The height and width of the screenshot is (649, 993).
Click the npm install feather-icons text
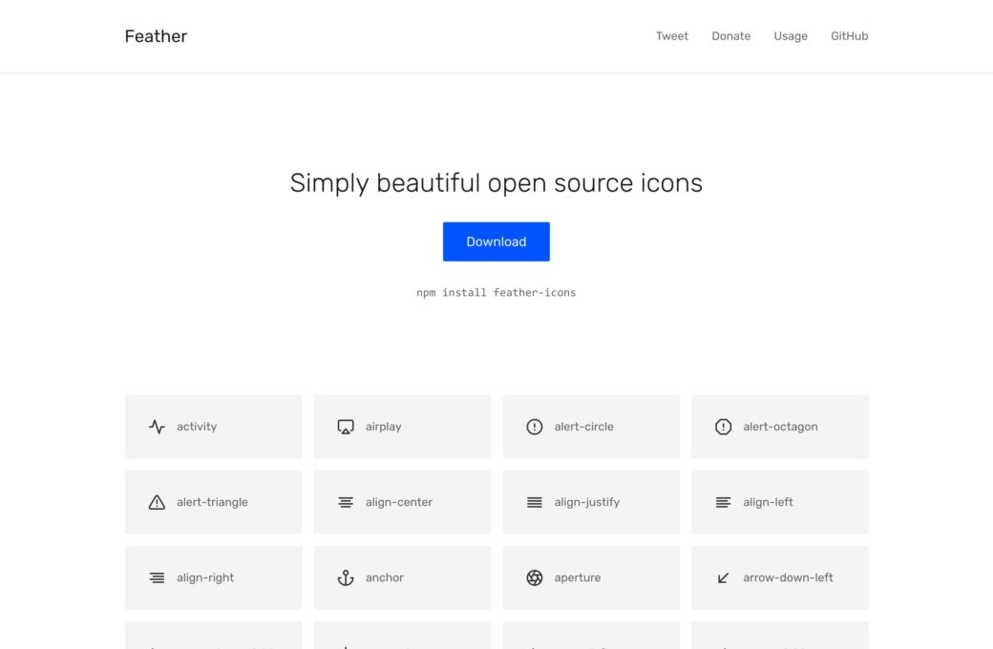click(x=496, y=292)
